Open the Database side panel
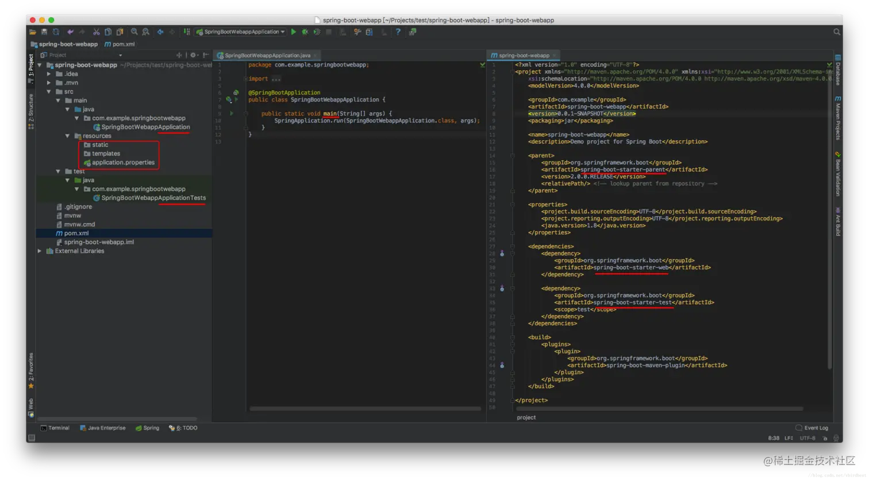The image size is (869, 480). 838,71
